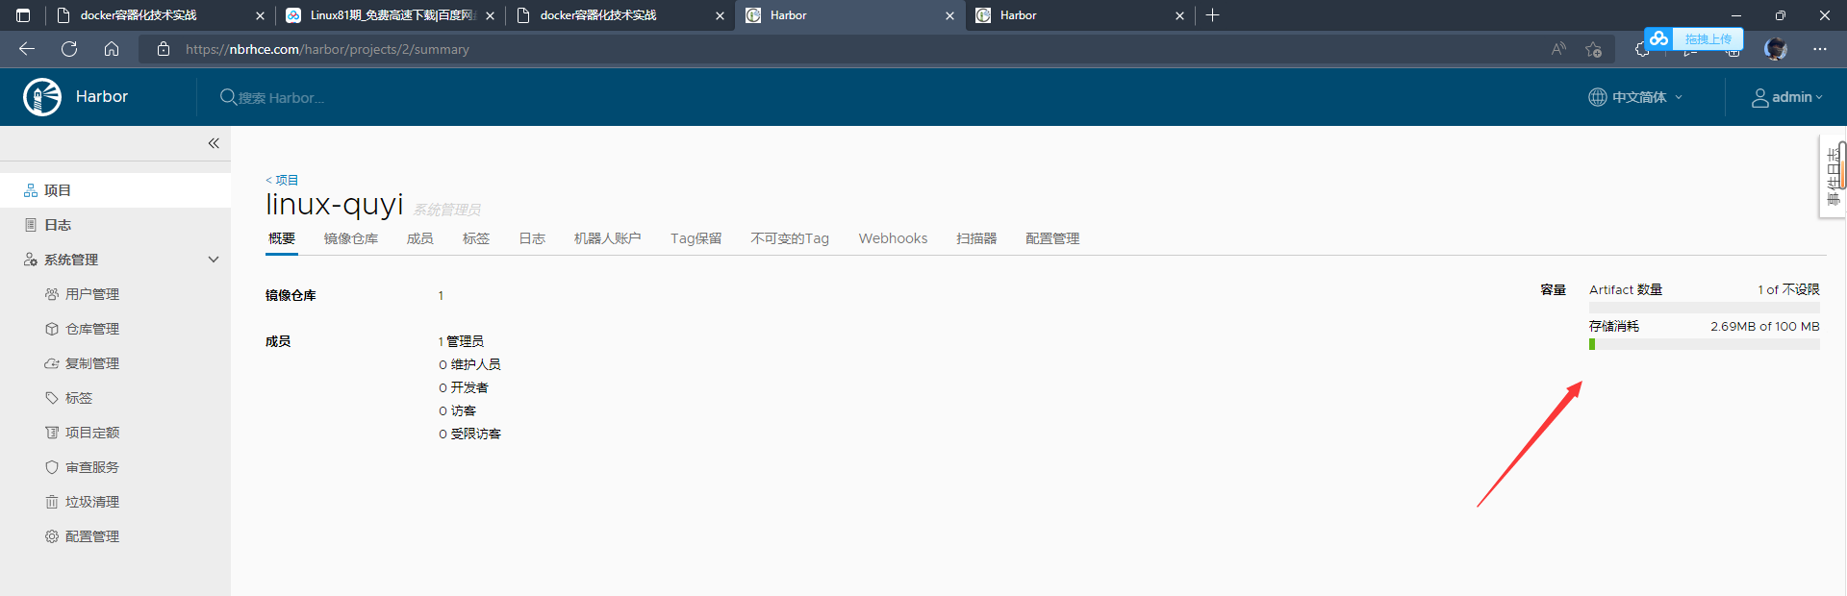
Task: Click the 审查服务 shield icon
Action: pos(52,467)
